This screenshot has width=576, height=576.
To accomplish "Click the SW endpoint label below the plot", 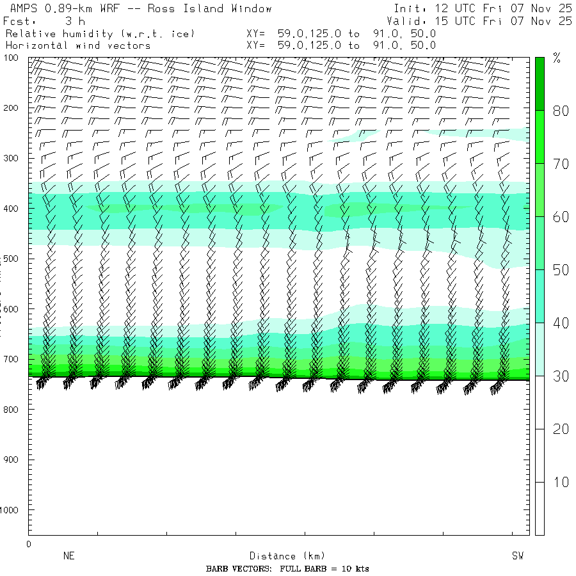I will coord(517,556).
